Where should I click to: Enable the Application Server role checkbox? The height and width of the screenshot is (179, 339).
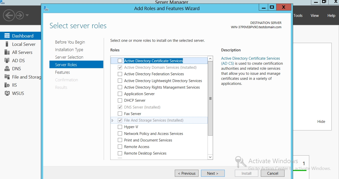click(x=120, y=94)
